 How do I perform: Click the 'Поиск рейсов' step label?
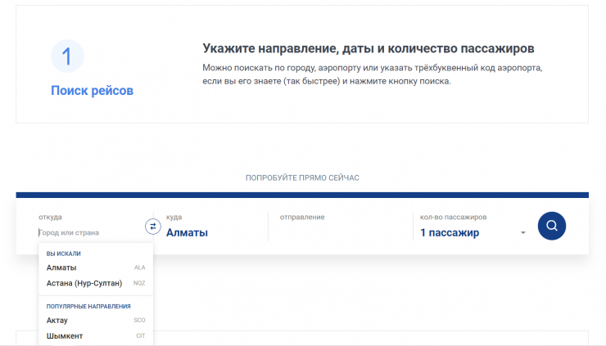pos(92,91)
